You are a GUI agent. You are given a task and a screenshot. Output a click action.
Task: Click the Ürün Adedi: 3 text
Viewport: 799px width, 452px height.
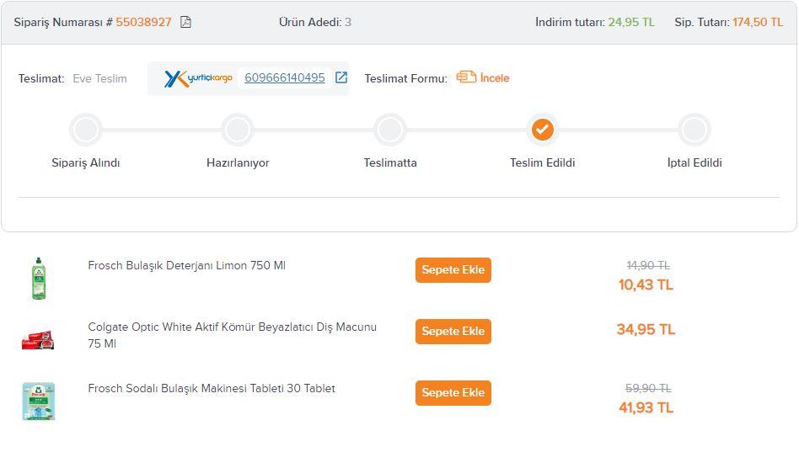[x=315, y=22]
